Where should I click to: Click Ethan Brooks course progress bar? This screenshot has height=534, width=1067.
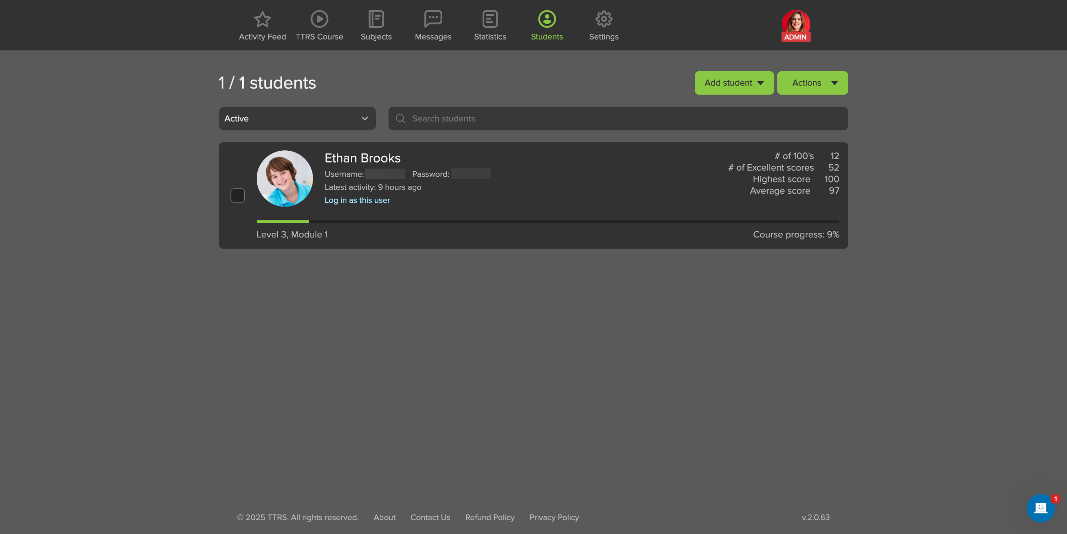pyautogui.click(x=548, y=222)
